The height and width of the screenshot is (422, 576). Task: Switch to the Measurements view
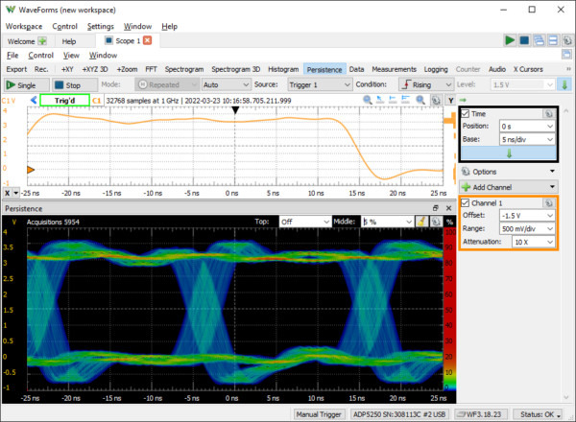click(x=395, y=69)
